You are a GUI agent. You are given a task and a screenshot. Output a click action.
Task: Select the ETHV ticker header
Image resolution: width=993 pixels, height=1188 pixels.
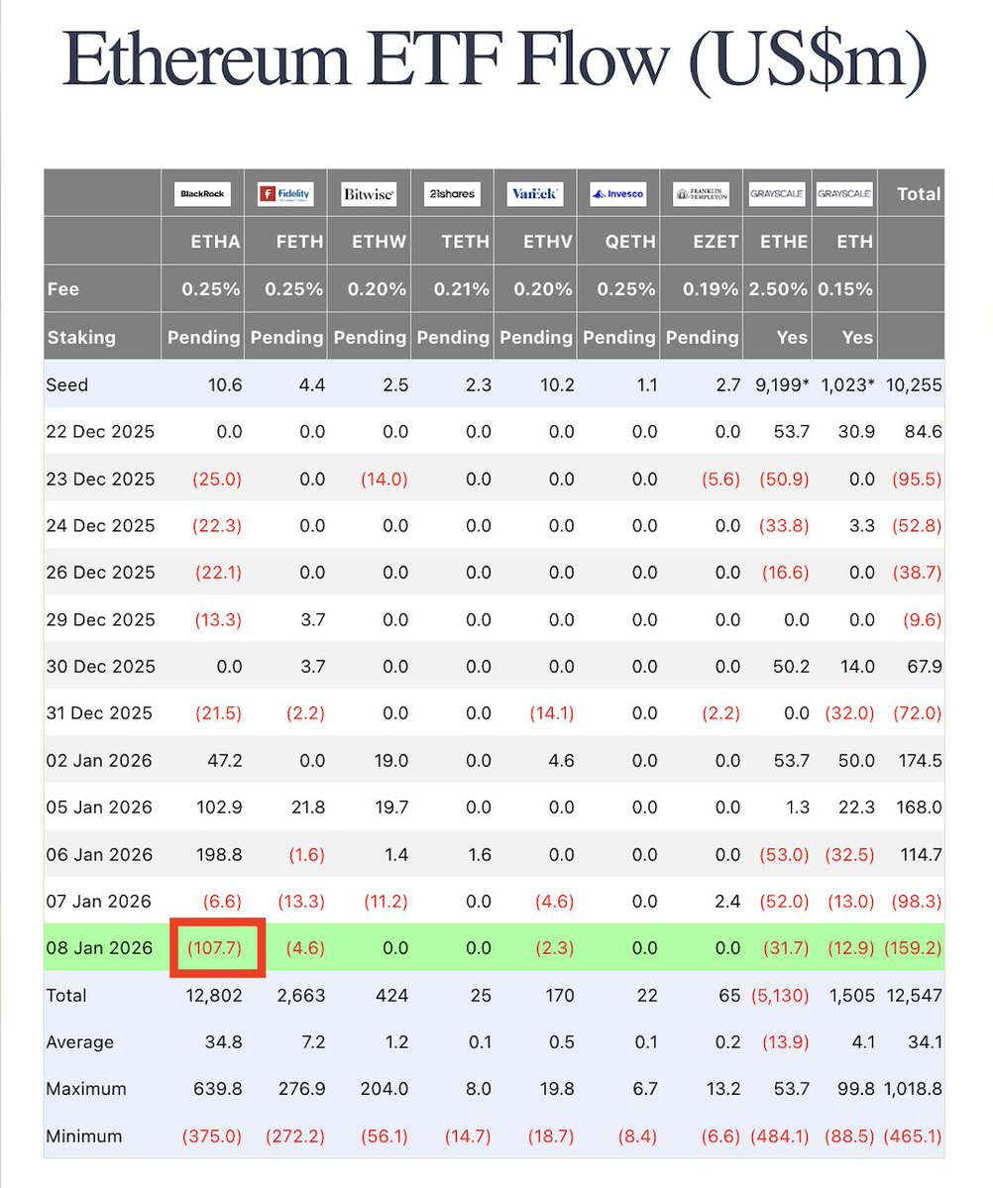pos(548,242)
